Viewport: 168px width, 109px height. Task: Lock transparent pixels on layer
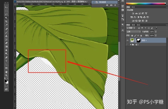tap(132, 36)
